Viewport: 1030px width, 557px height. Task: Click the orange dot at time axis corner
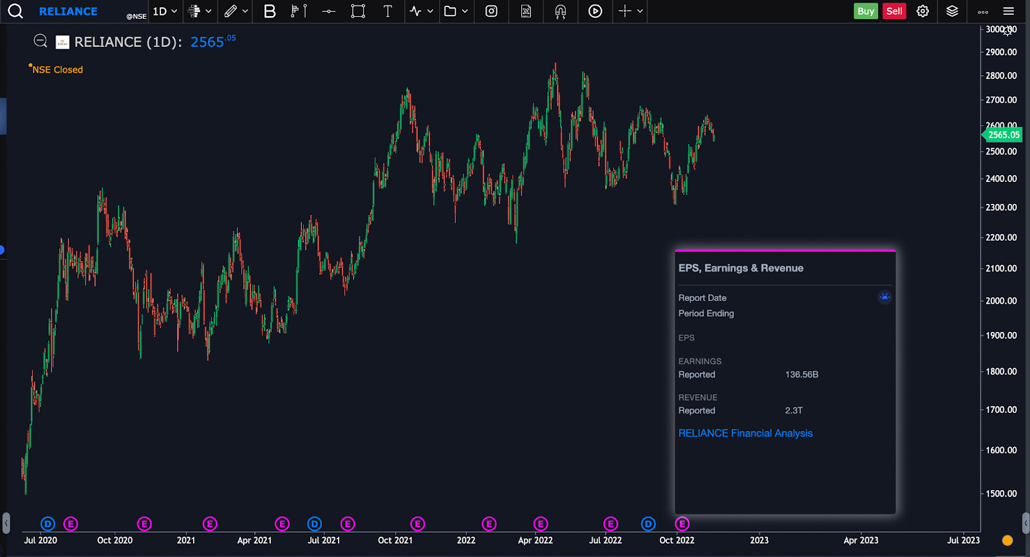tap(1007, 540)
